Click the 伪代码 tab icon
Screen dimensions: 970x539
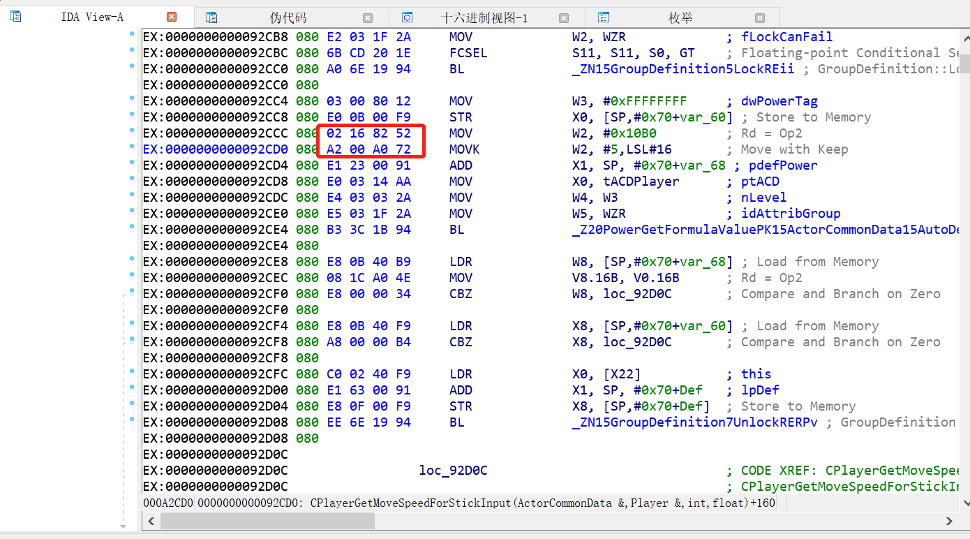[x=211, y=17]
